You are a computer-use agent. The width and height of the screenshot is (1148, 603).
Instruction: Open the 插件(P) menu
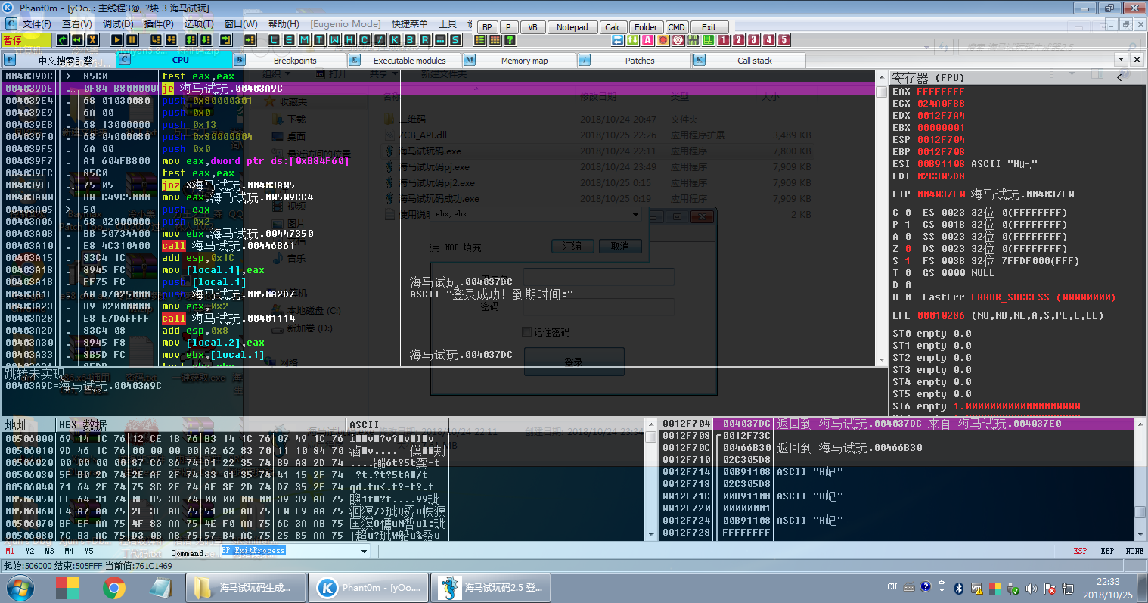pyautogui.click(x=159, y=24)
